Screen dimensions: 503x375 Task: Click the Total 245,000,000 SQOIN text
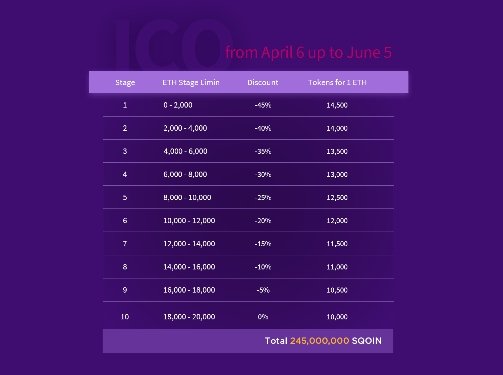[323, 341]
